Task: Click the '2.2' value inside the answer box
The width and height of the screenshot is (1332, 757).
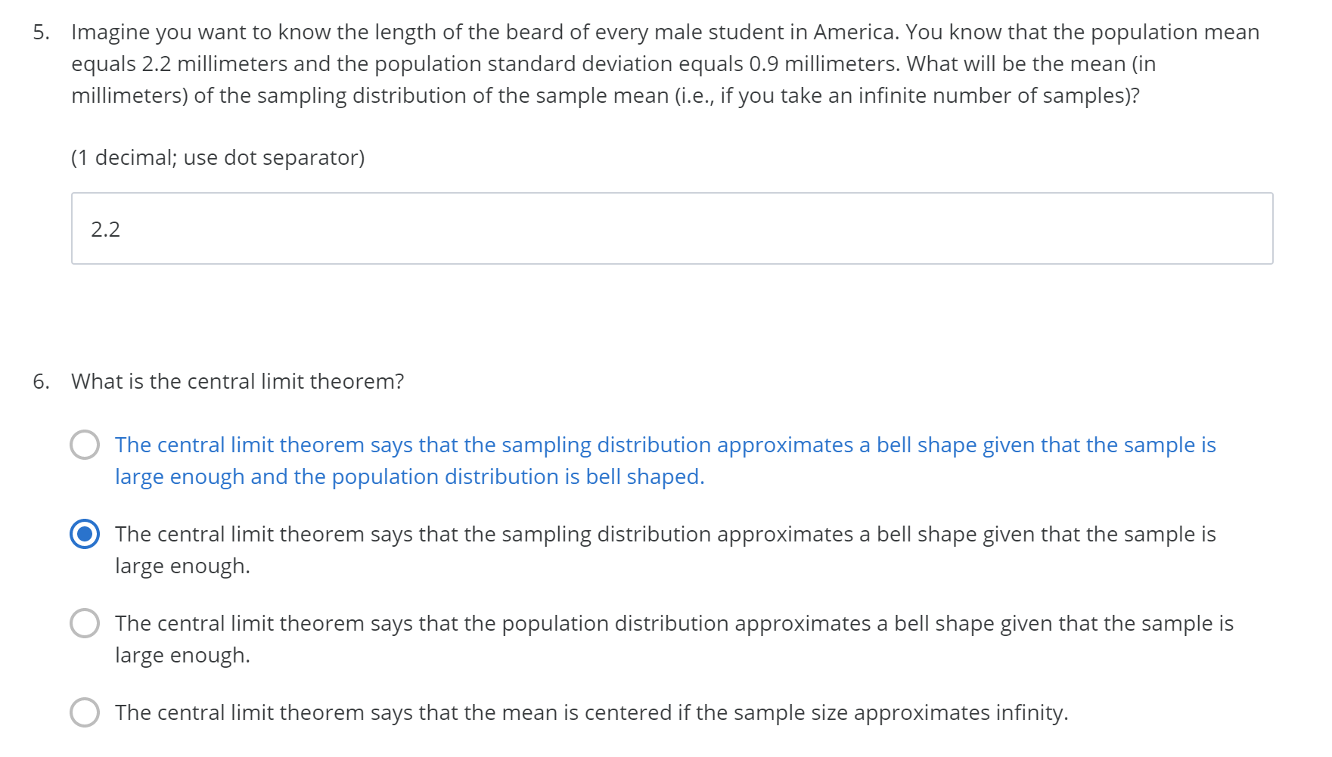Action: tap(106, 229)
